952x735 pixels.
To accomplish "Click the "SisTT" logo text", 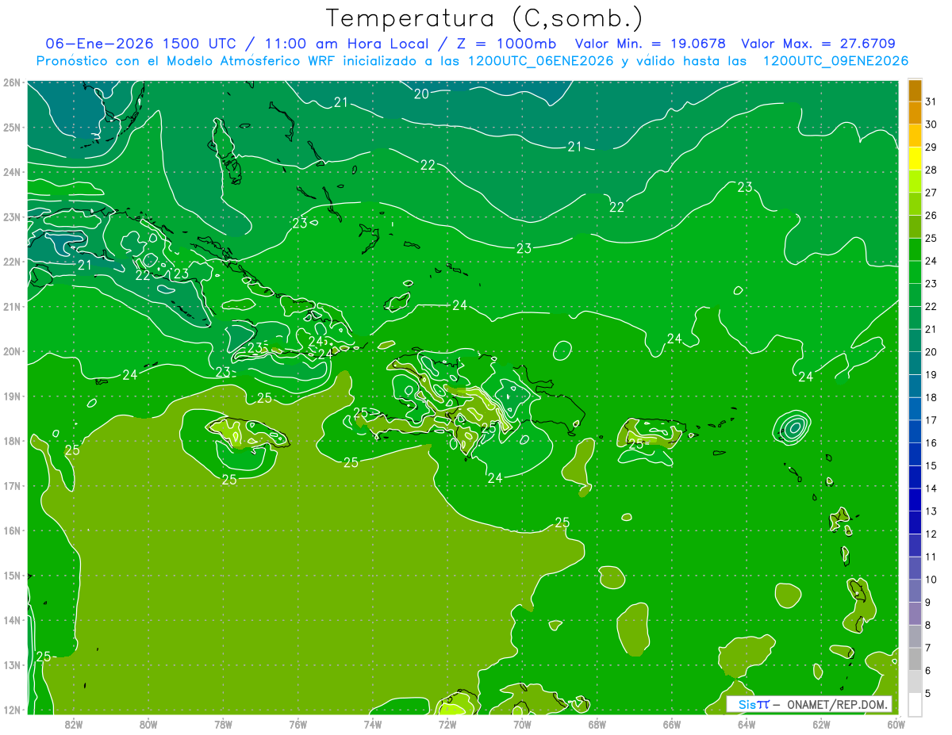I will [754, 704].
